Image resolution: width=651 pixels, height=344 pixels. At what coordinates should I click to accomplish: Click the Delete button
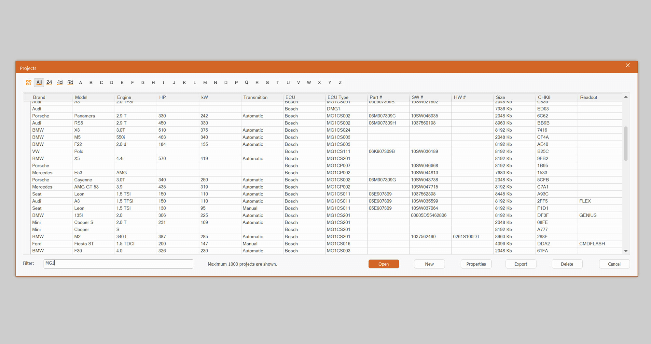pyautogui.click(x=567, y=264)
